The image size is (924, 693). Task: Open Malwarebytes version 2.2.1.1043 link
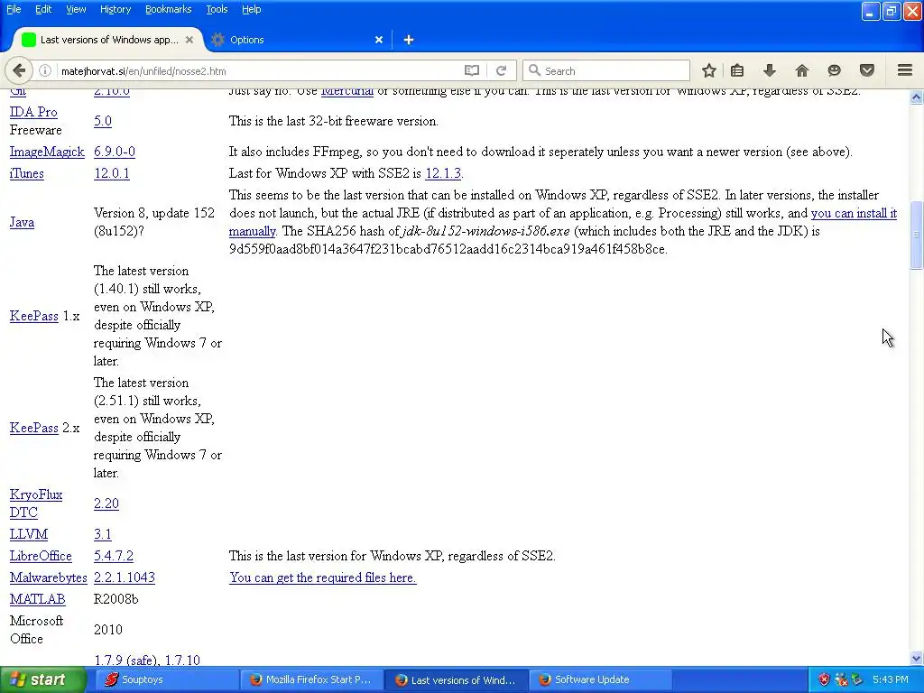pos(125,577)
